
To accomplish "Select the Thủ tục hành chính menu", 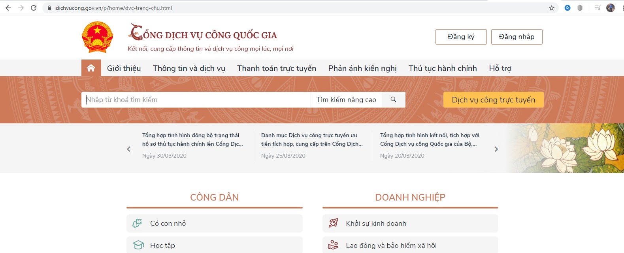I will pyautogui.click(x=442, y=68).
